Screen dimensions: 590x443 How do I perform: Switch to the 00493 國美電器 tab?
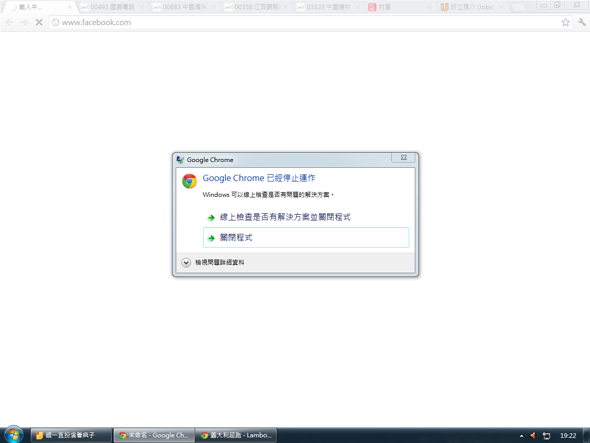tap(112, 7)
